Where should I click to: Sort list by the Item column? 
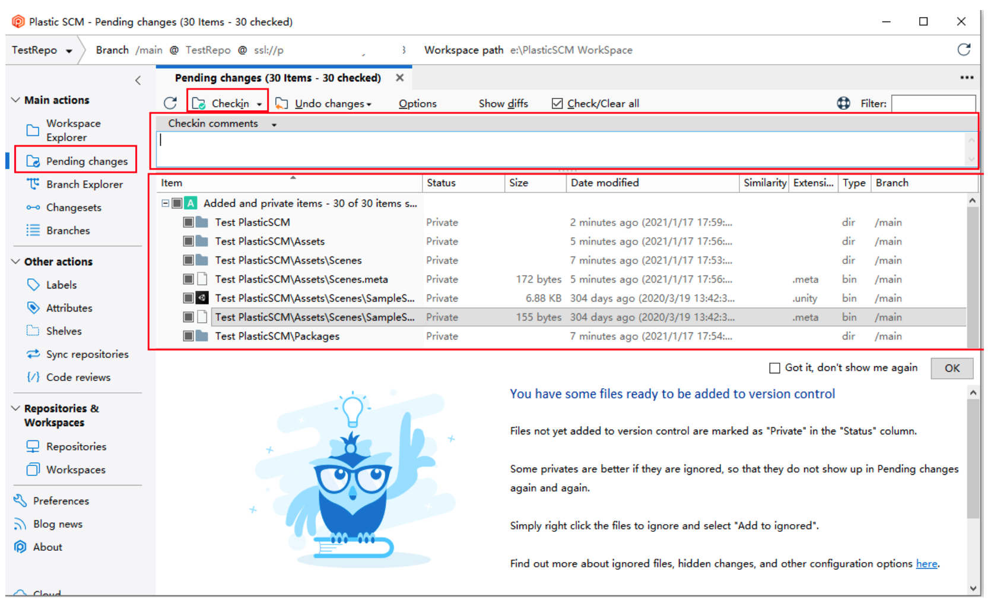click(x=289, y=183)
